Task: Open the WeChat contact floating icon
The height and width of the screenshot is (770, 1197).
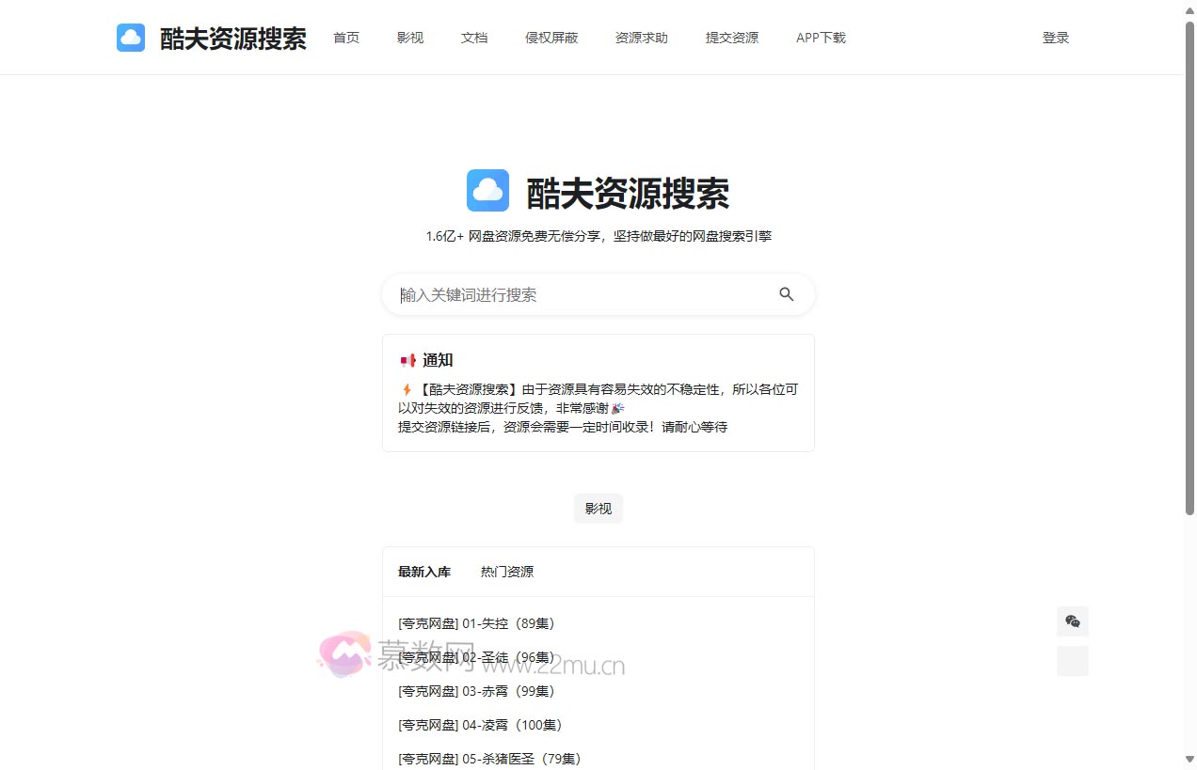Action: pyautogui.click(x=1072, y=621)
